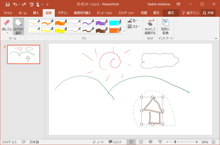The width and height of the screenshot is (220, 145).
Task: Click the 共有 share button
Action: coord(208,13)
